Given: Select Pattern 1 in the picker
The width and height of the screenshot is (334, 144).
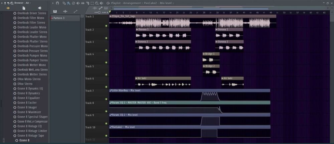Looking at the screenshot, I should tap(65, 18).
